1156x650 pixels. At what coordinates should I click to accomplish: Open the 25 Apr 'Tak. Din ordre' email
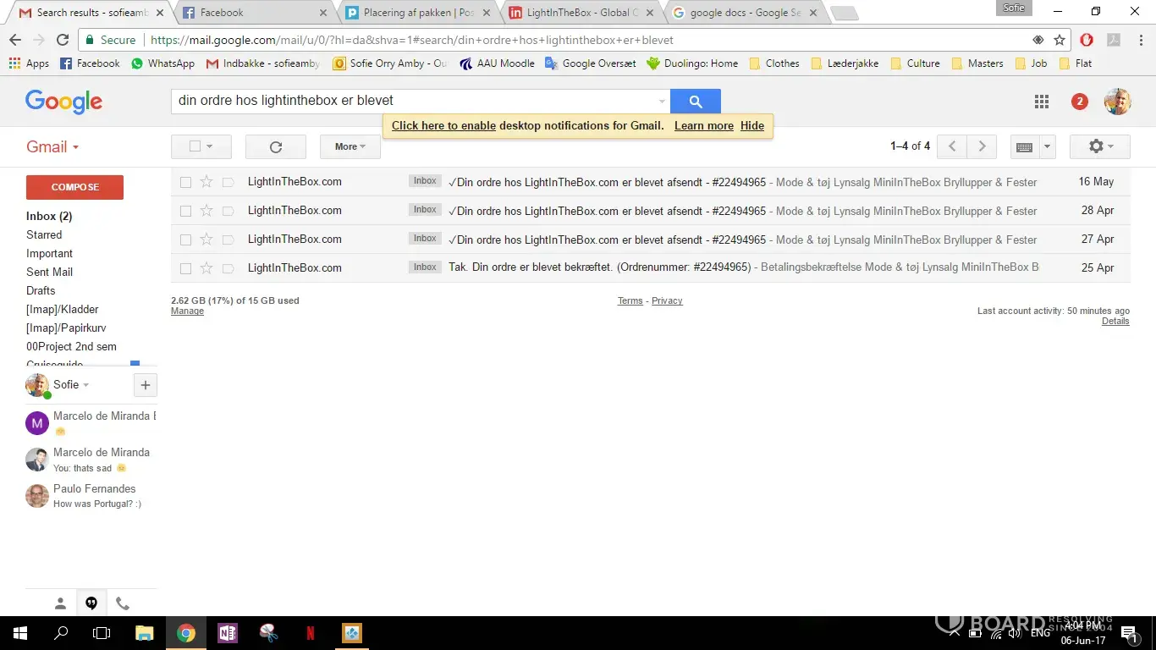point(651,268)
